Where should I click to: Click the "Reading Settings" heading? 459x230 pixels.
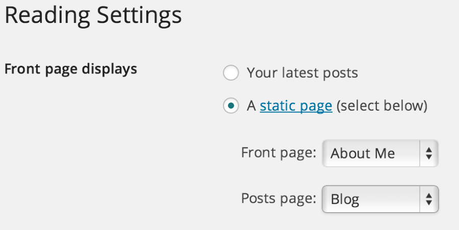pyautogui.click(x=93, y=15)
